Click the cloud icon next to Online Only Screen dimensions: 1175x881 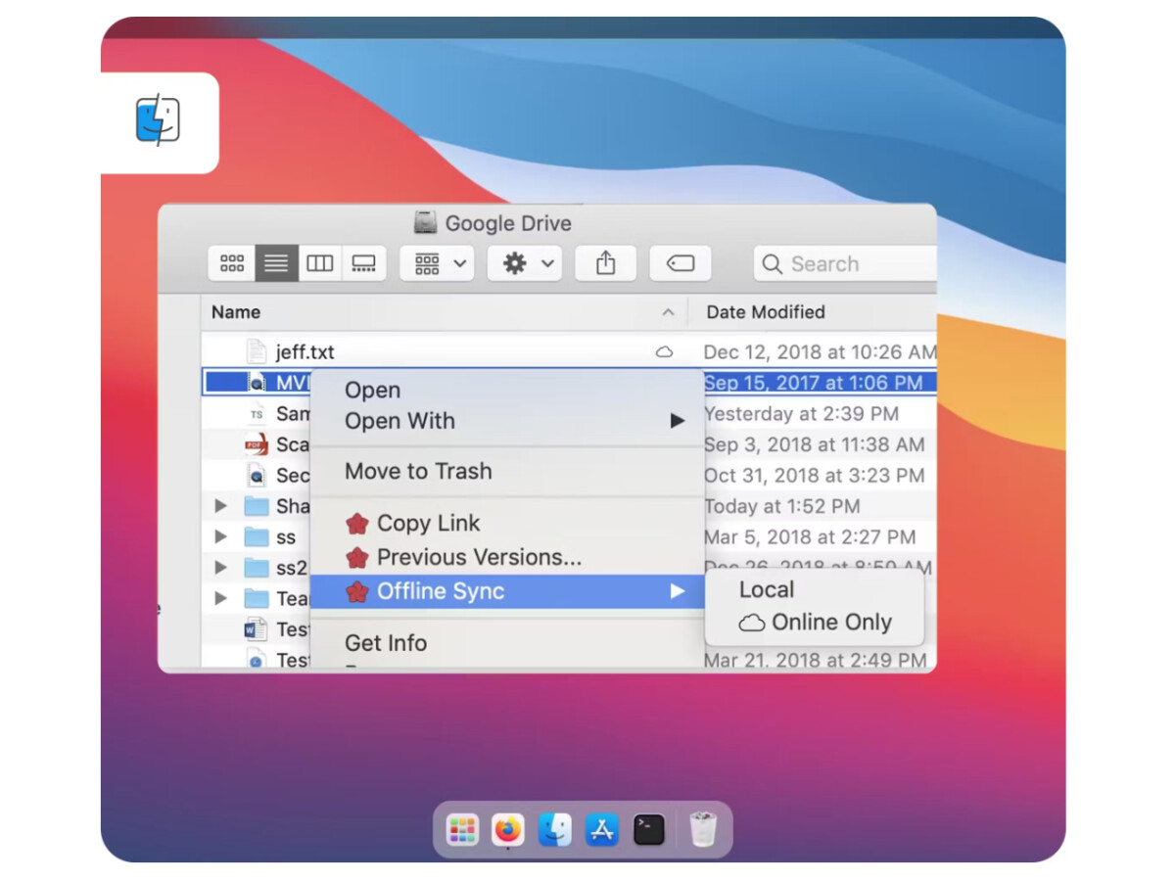click(x=752, y=623)
